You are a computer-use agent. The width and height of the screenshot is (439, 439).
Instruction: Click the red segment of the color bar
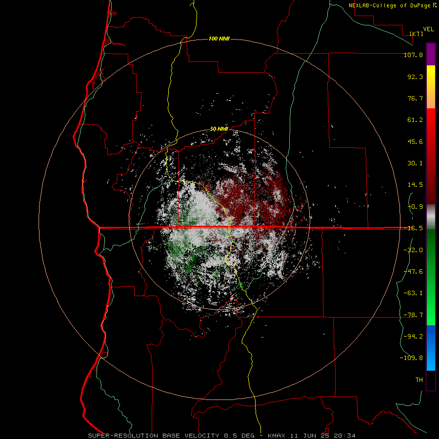431,156
